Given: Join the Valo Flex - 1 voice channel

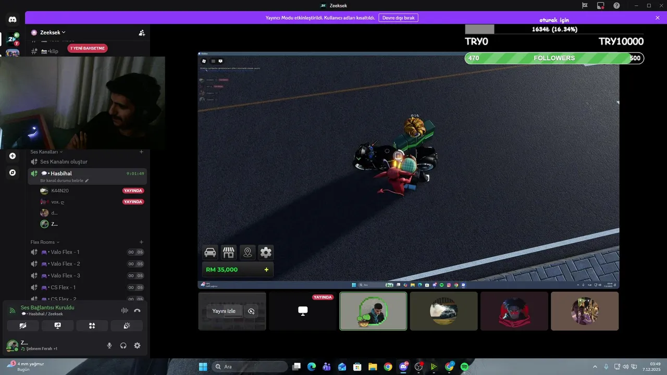Looking at the screenshot, I should [x=88, y=252].
